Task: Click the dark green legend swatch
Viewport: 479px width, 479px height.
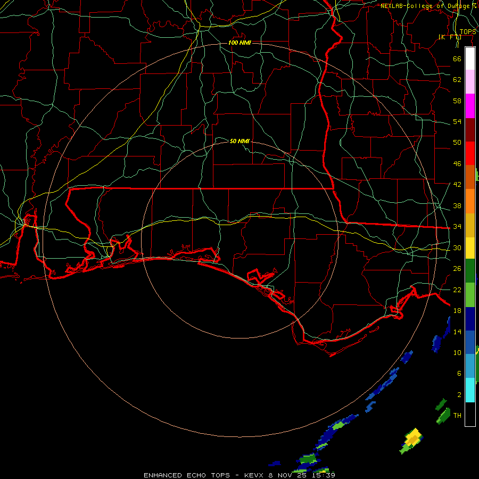Action: [x=470, y=271]
